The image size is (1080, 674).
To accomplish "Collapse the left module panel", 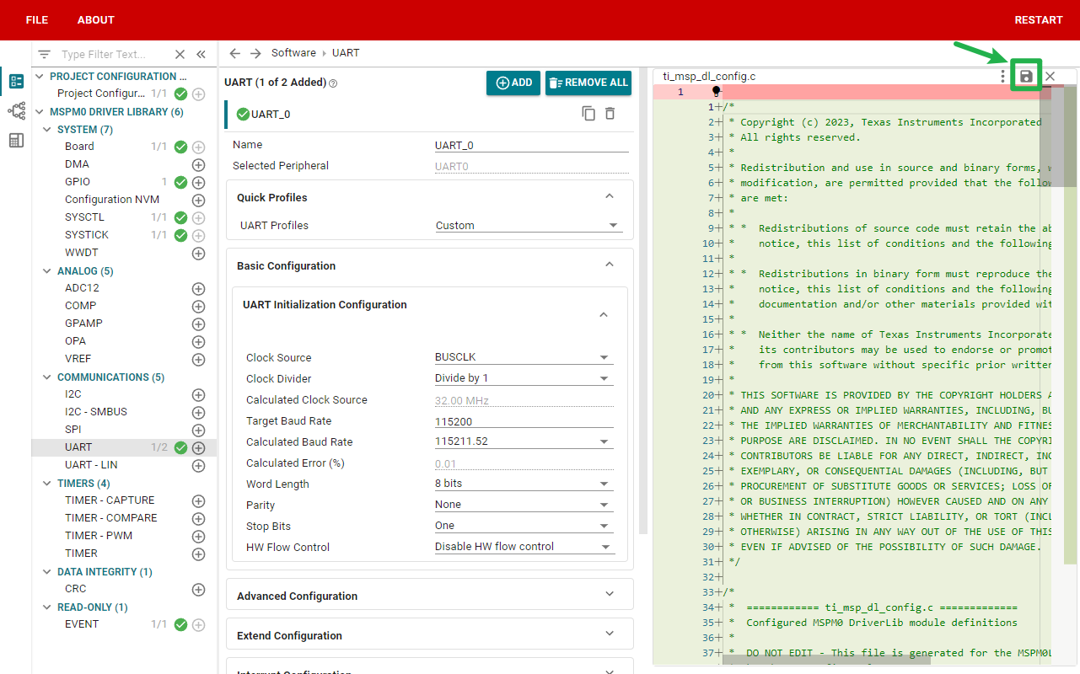I will pos(201,54).
